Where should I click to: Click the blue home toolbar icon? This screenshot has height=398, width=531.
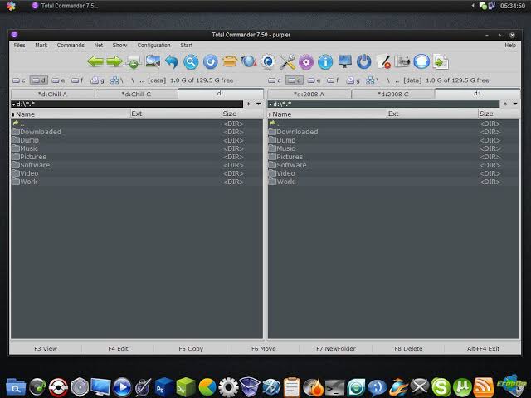pos(421,62)
